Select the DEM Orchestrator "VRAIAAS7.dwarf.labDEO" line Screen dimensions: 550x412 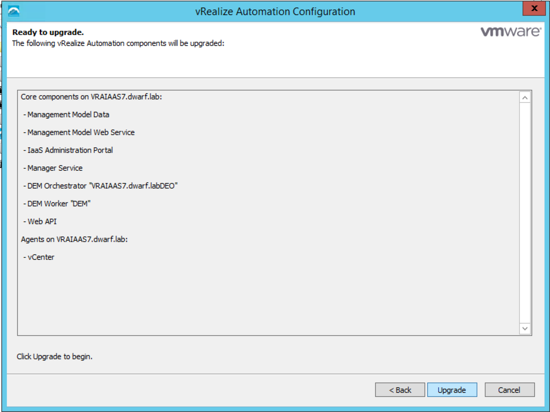click(100, 186)
